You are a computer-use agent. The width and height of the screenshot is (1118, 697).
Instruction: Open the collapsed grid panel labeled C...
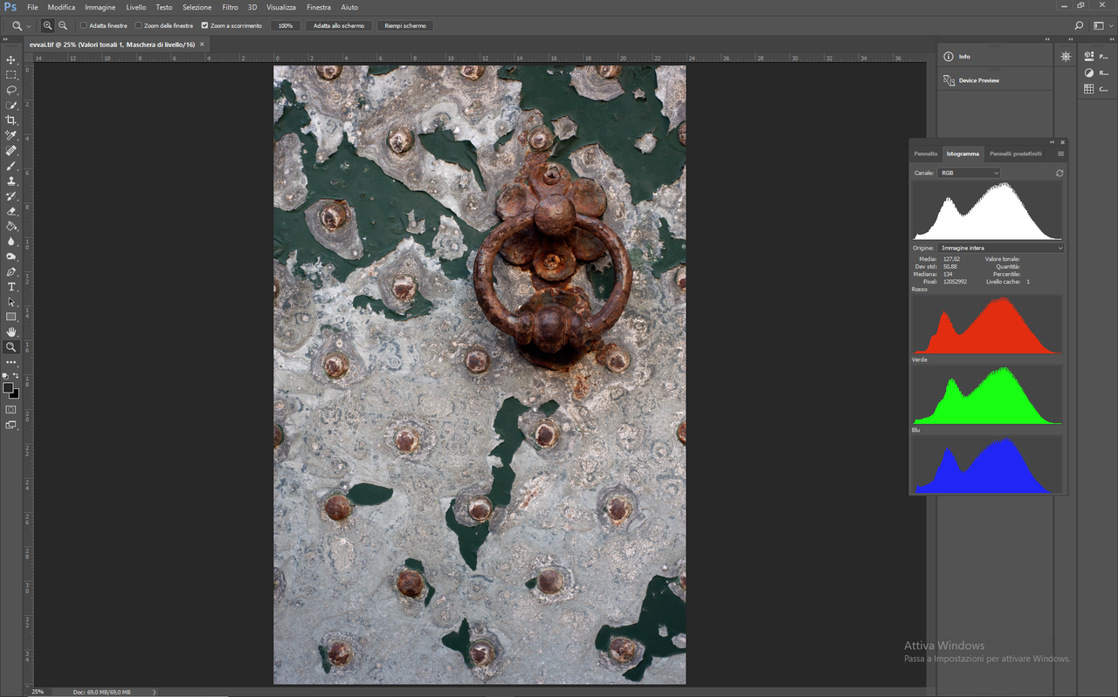point(1095,89)
